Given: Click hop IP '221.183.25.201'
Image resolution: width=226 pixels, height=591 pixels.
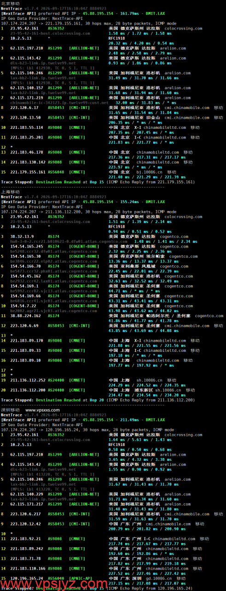Looking at the screenshot, I should click(27, 138).
